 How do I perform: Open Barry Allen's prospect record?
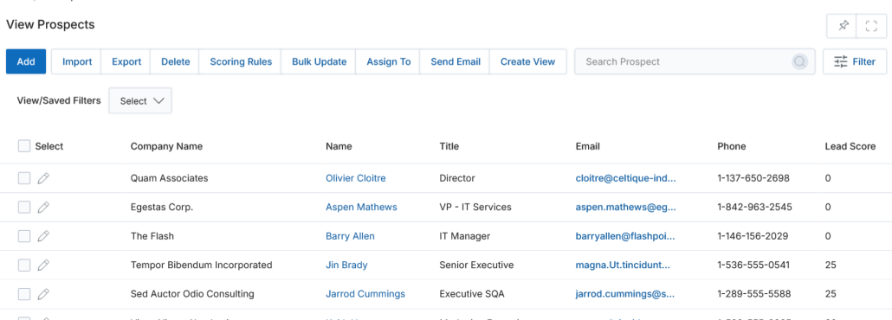pos(350,236)
